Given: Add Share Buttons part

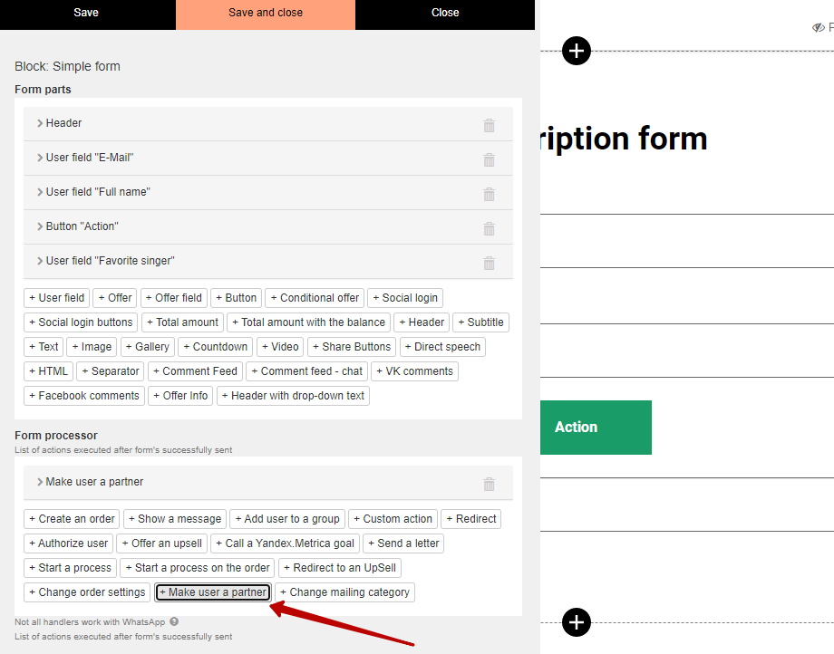Looking at the screenshot, I should pyautogui.click(x=352, y=347).
